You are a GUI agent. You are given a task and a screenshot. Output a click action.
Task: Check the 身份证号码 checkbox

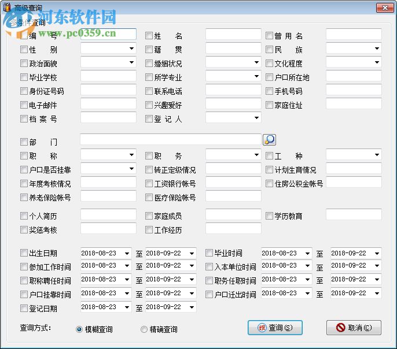(x=24, y=91)
